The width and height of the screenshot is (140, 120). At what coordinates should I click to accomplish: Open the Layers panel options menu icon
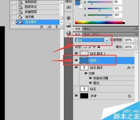click(136, 34)
